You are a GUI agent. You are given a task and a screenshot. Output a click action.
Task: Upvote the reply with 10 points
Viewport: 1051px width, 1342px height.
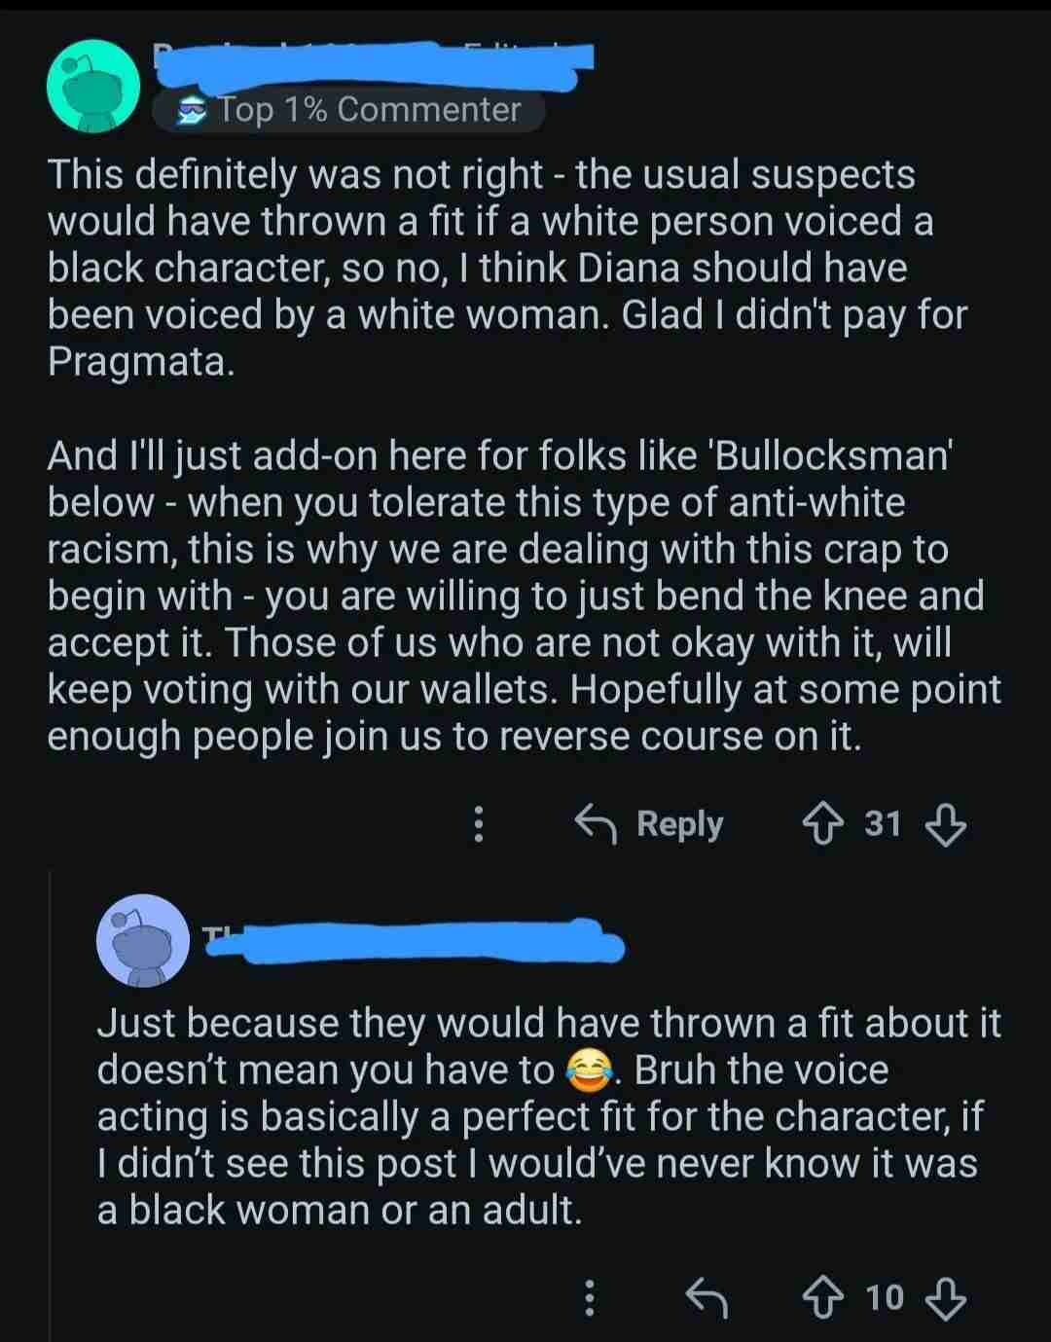pyautogui.click(x=823, y=1297)
